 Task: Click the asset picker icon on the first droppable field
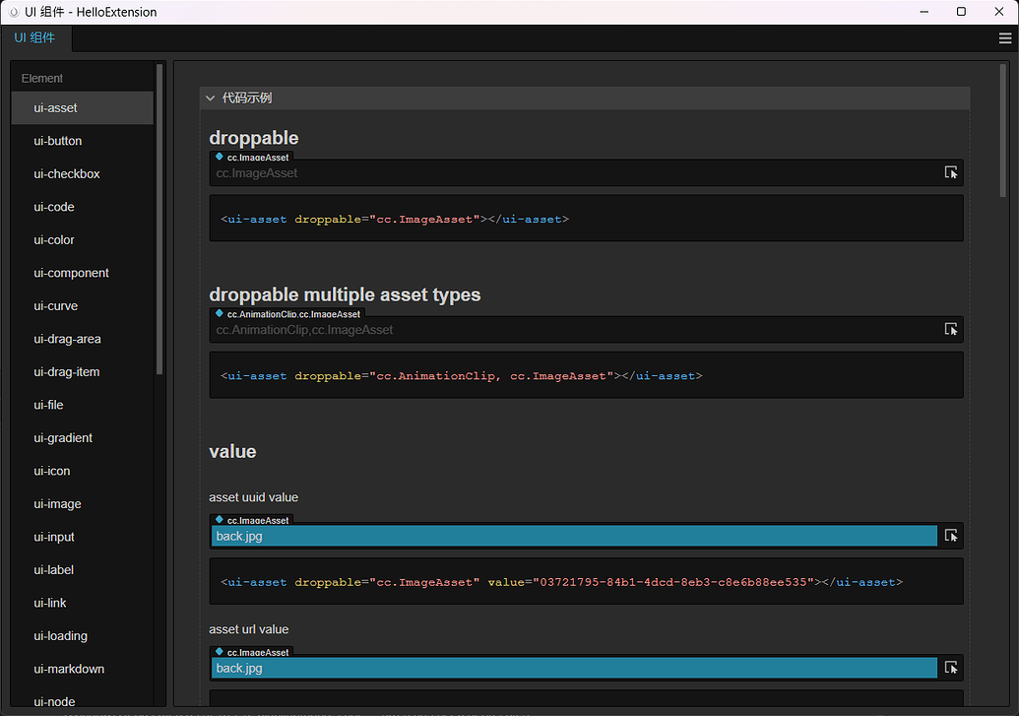point(951,172)
